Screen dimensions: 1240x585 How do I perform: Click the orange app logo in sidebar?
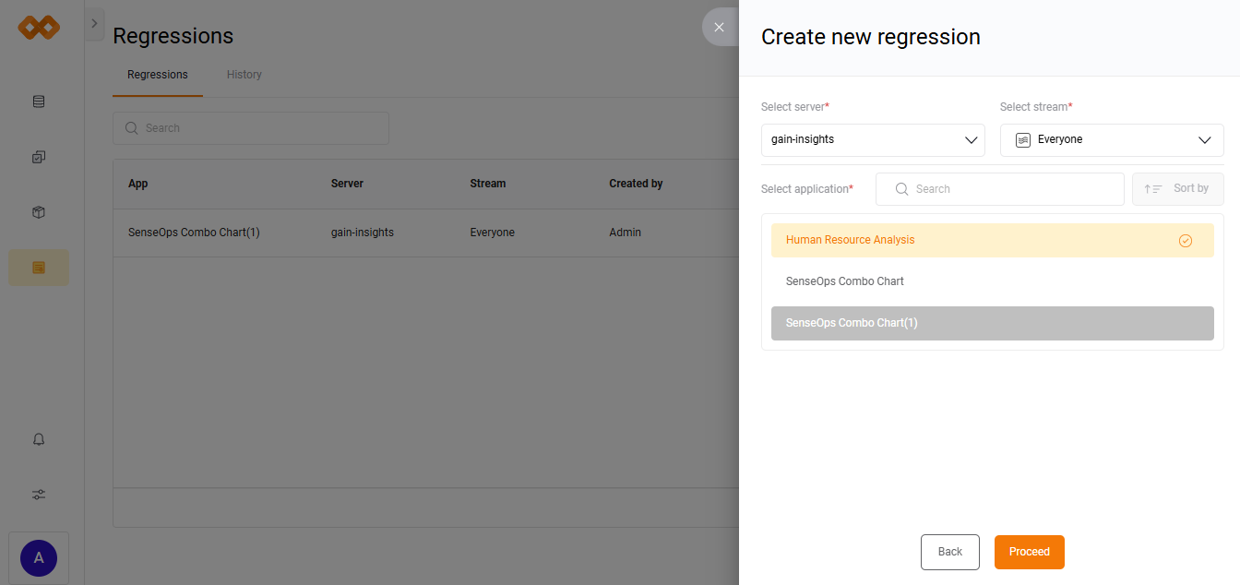pos(39,28)
